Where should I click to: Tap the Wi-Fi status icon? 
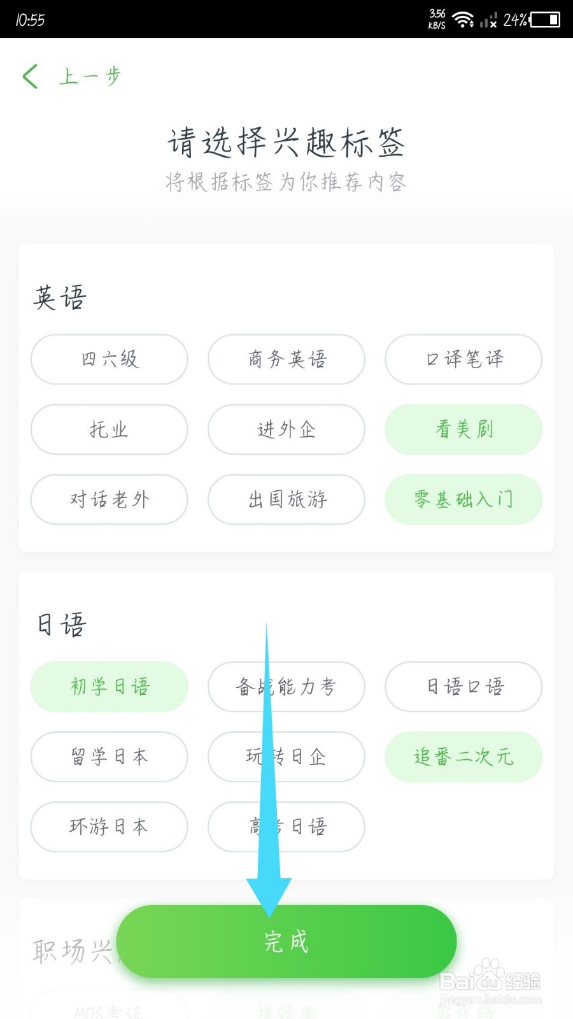463,20
